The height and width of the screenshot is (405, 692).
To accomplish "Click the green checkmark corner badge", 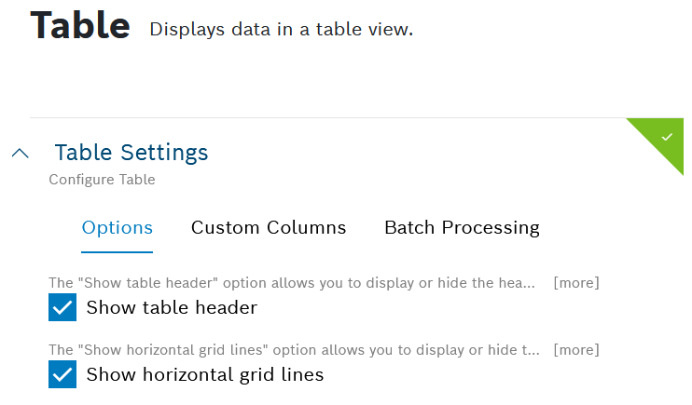I will [x=666, y=137].
